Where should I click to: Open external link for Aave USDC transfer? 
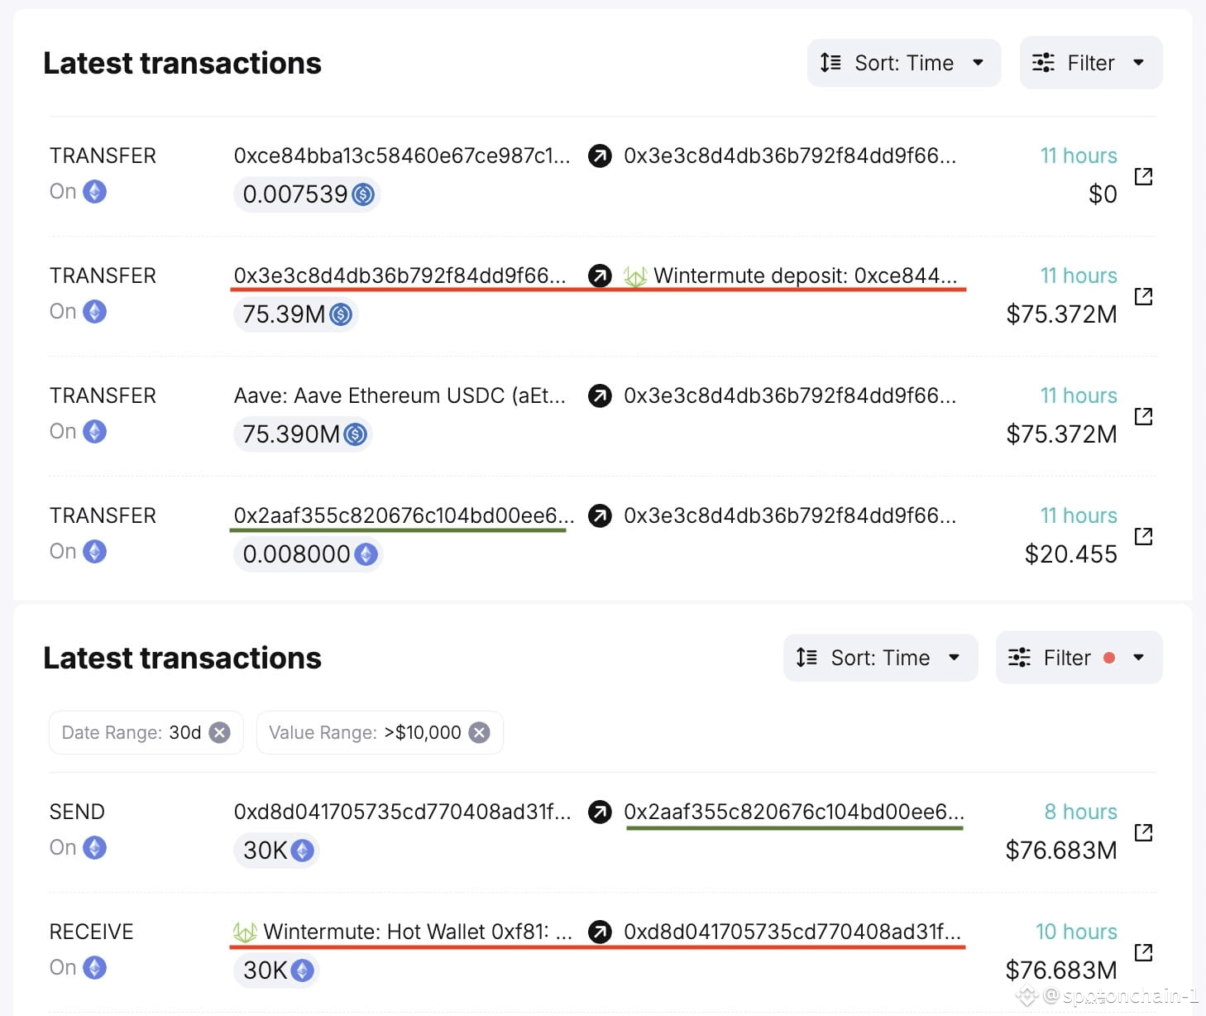point(1143,416)
